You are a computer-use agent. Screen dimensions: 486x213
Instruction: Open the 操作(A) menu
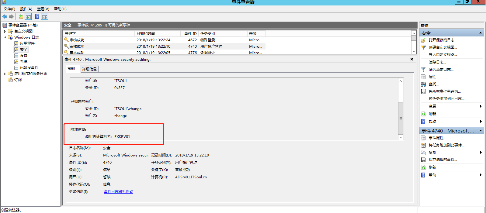[x=26, y=9]
